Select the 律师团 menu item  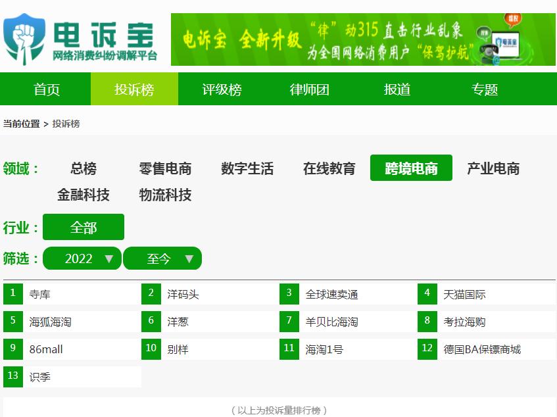(x=309, y=90)
